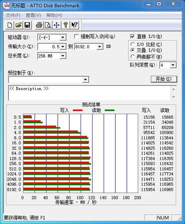Click description scrollbar up arrow
Screen dimensions: 185x224
(174, 89)
